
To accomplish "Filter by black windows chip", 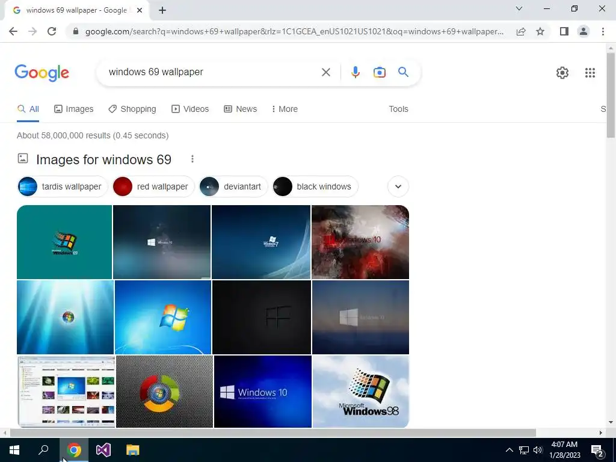I will (315, 186).
